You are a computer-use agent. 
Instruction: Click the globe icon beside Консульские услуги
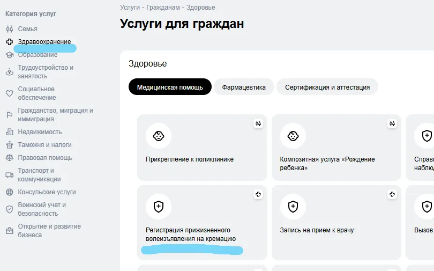10,192
